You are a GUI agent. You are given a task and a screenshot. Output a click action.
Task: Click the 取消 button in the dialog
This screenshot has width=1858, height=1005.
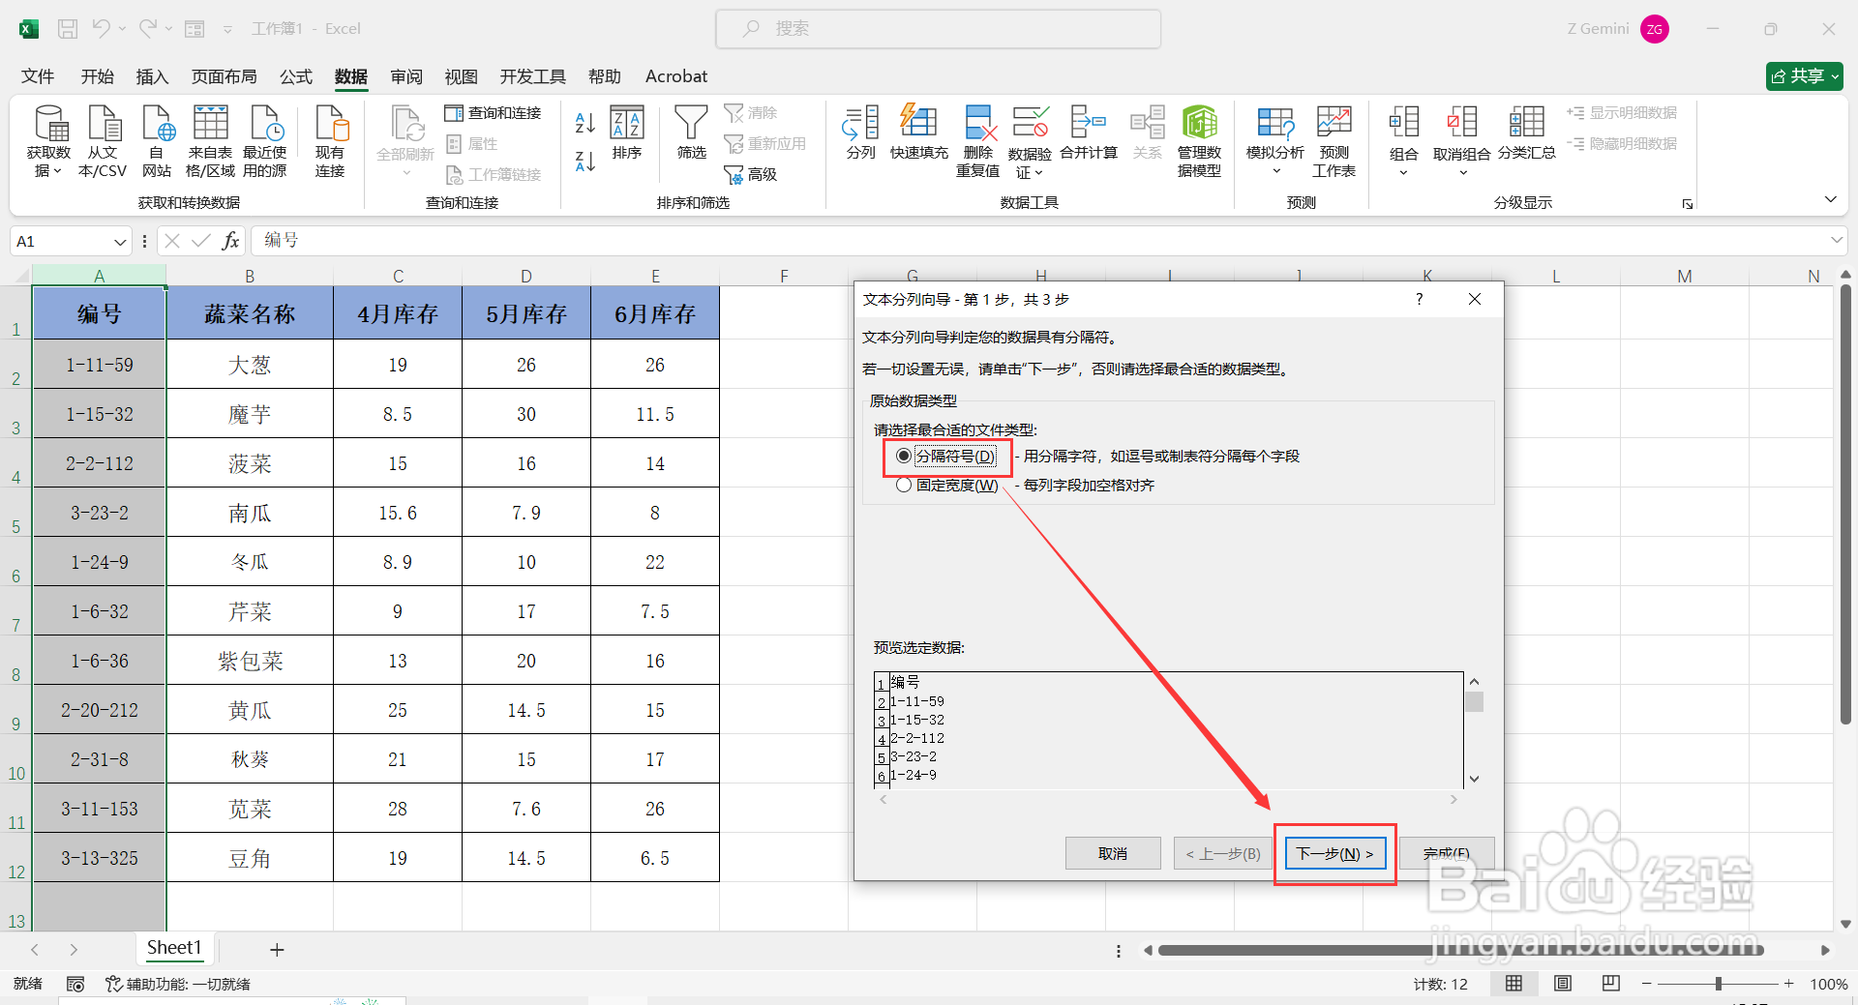click(x=1112, y=853)
